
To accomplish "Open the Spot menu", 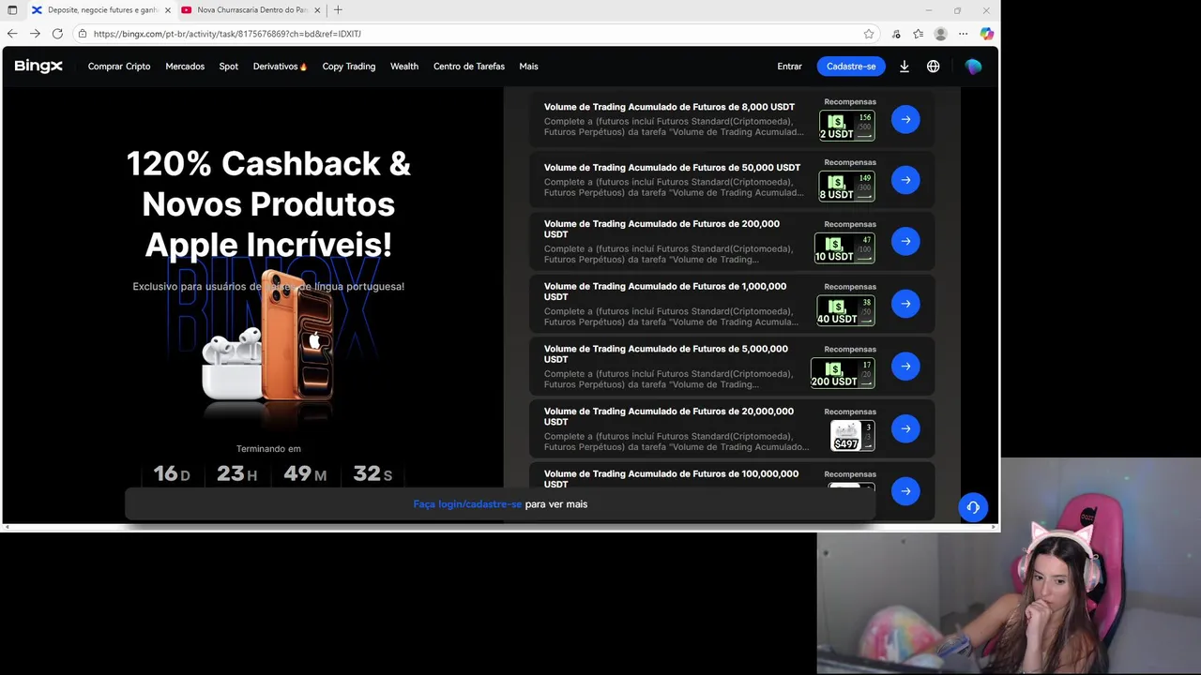I will click(x=229, y=67).
